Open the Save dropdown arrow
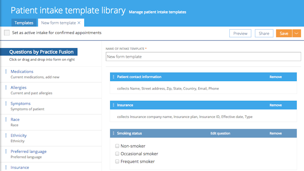The width and height of the screenshot is (304, 171). pyautogui.click(x=297, y=34)
